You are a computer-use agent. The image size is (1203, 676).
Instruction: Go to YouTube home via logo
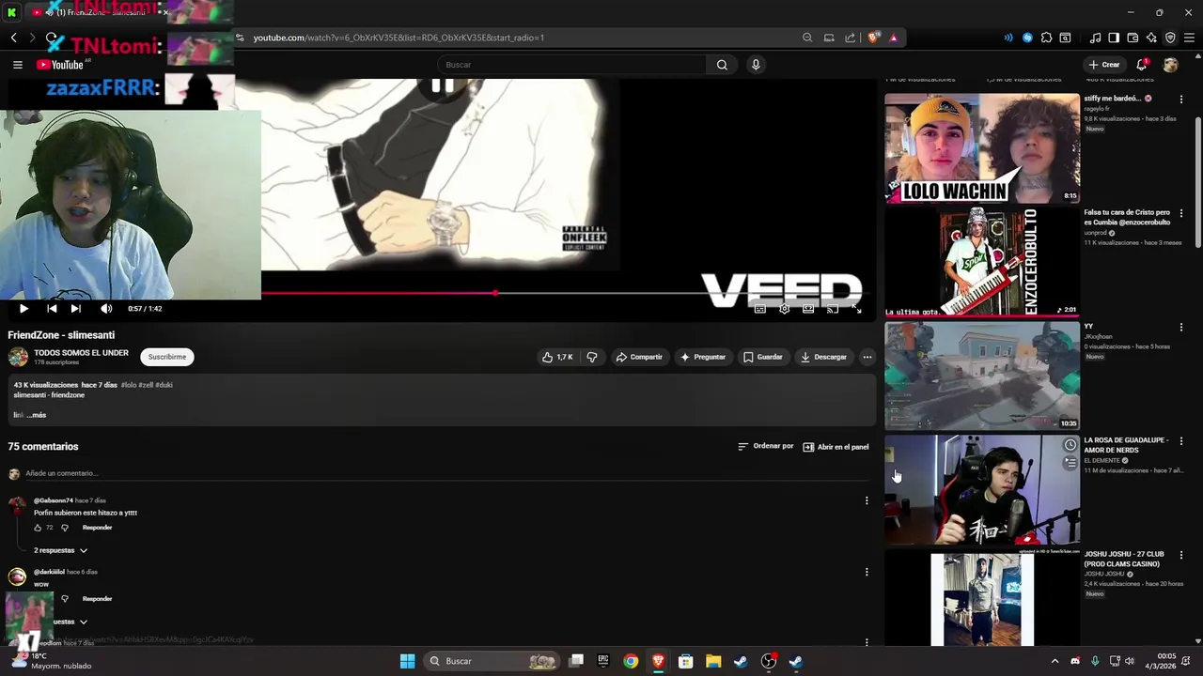60,65
